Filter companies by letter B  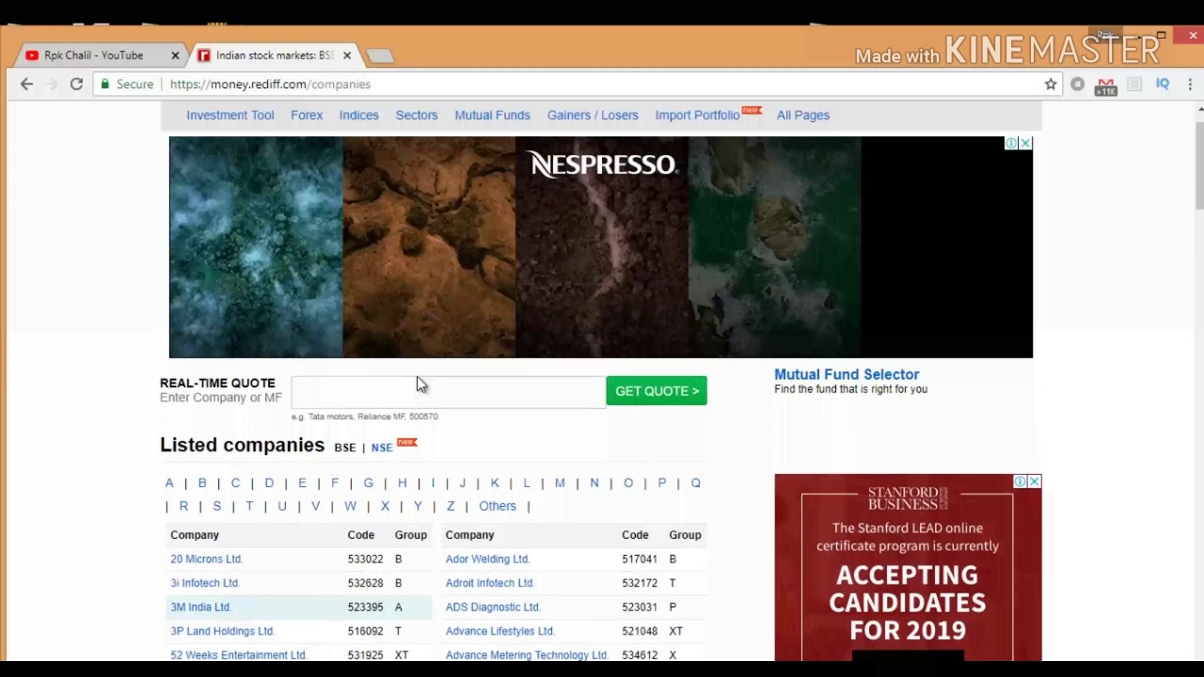point(202,482)
